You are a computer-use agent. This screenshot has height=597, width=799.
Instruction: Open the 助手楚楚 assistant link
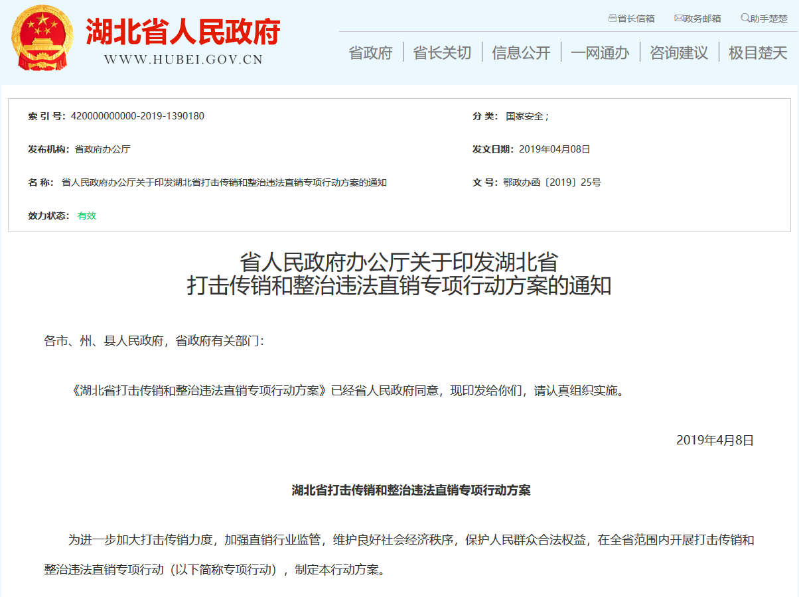click(x=770, y=18)
